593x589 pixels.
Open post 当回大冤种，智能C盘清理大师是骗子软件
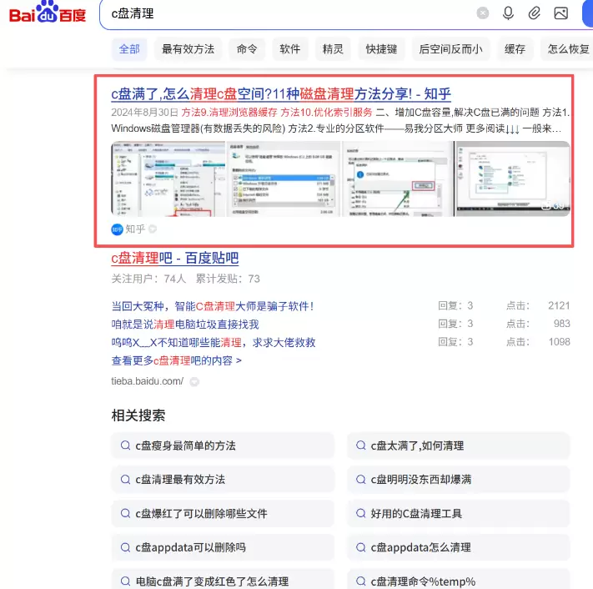pyautogui.click(x=213, y=306)
